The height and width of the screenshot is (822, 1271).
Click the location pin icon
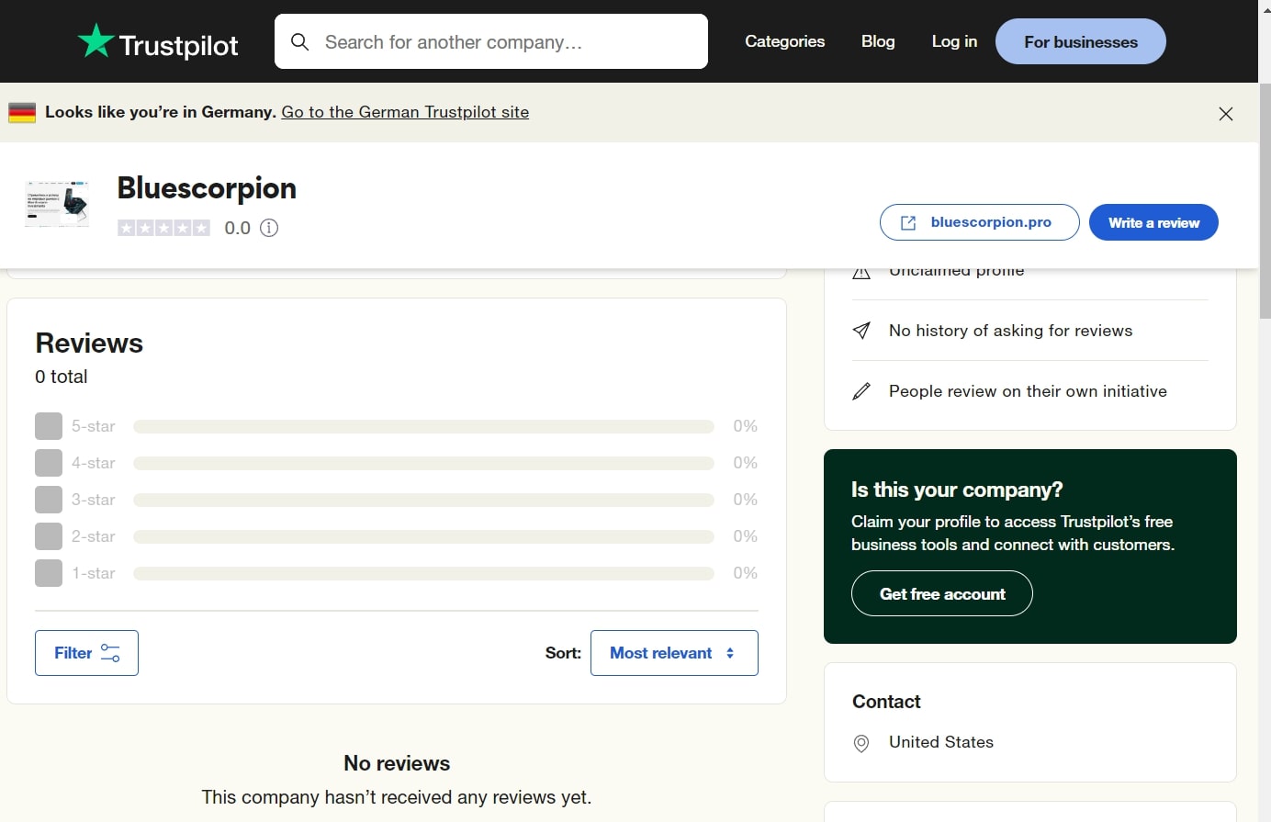click(861, 743)
